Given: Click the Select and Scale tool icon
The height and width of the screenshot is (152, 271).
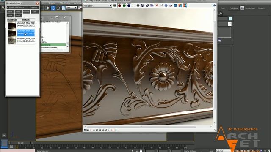Looking at the screenshot, I should (64, 8).
